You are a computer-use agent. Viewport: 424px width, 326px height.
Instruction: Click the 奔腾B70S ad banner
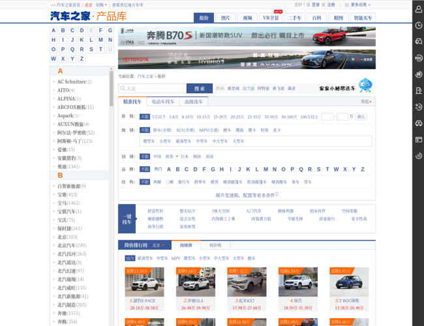click(247, 37)
